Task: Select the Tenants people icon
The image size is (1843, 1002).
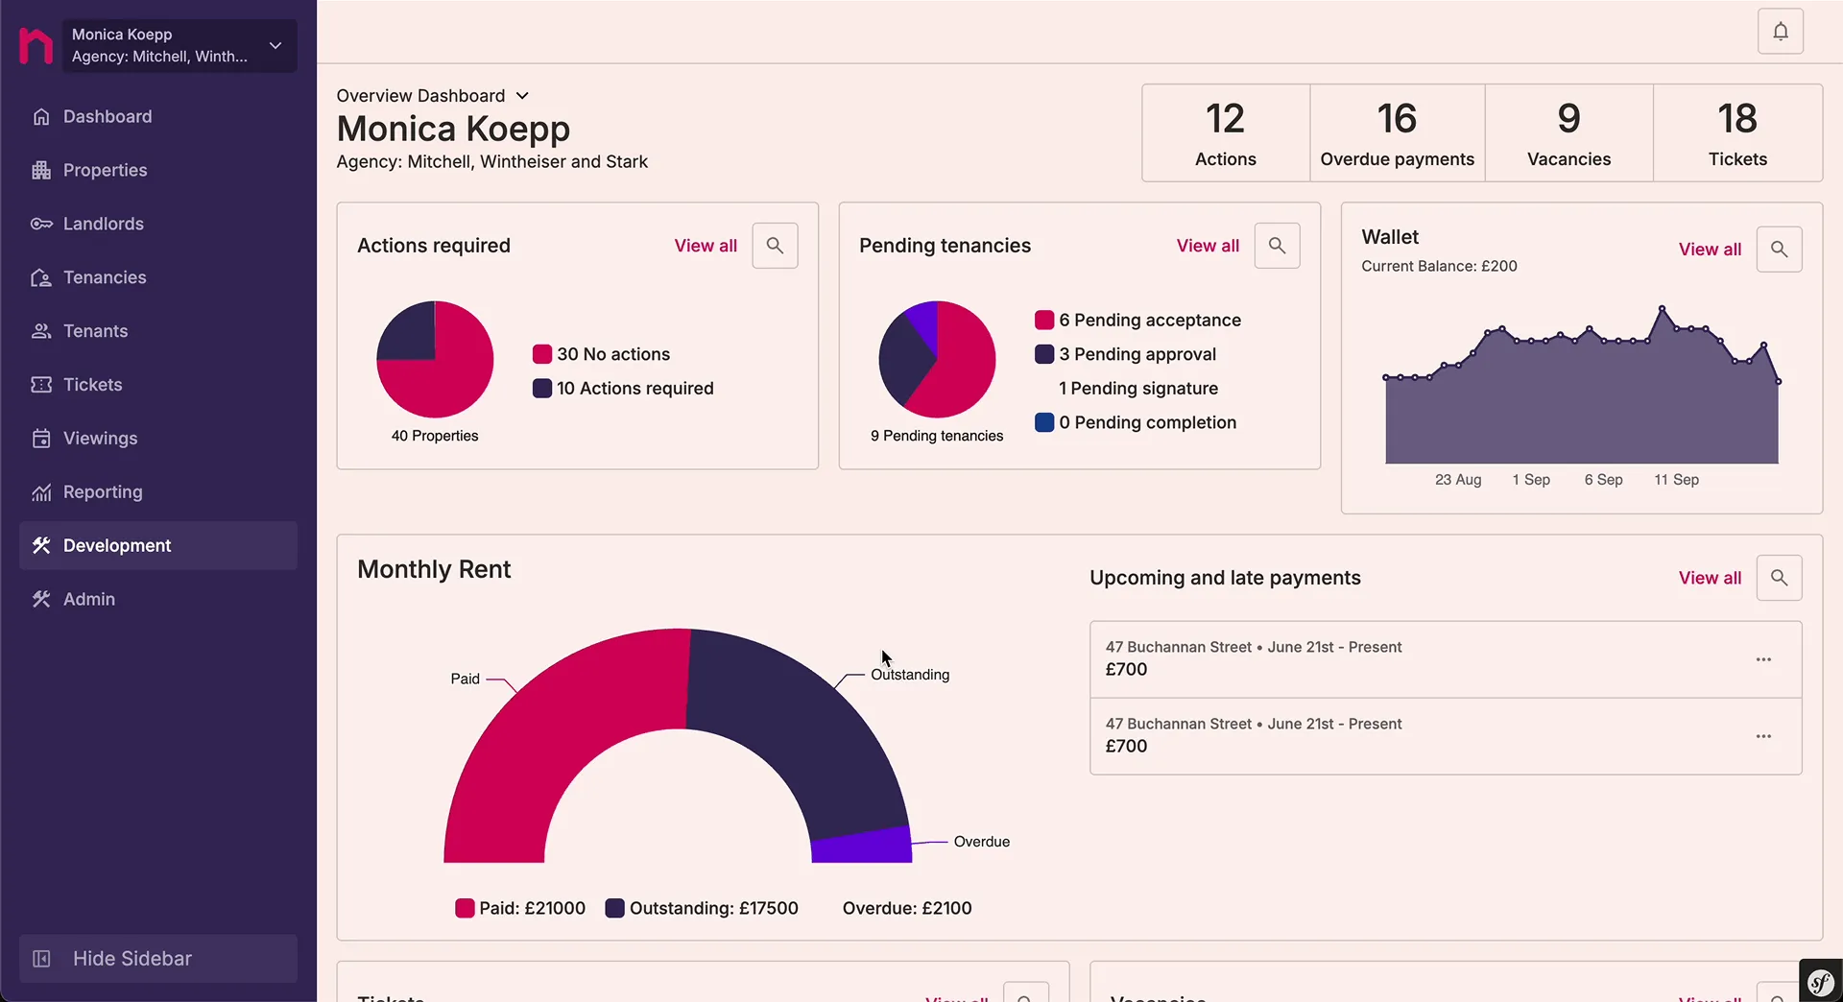Action: pos(40,331)
